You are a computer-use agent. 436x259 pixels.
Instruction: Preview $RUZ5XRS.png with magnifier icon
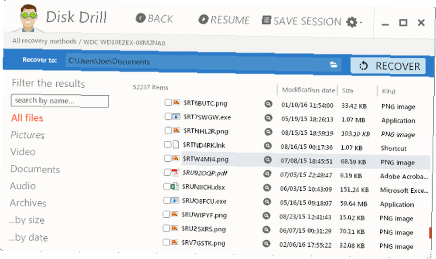(266, 229)
